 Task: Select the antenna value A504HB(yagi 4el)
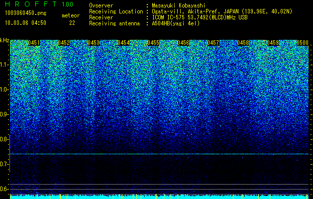[176, 23]
